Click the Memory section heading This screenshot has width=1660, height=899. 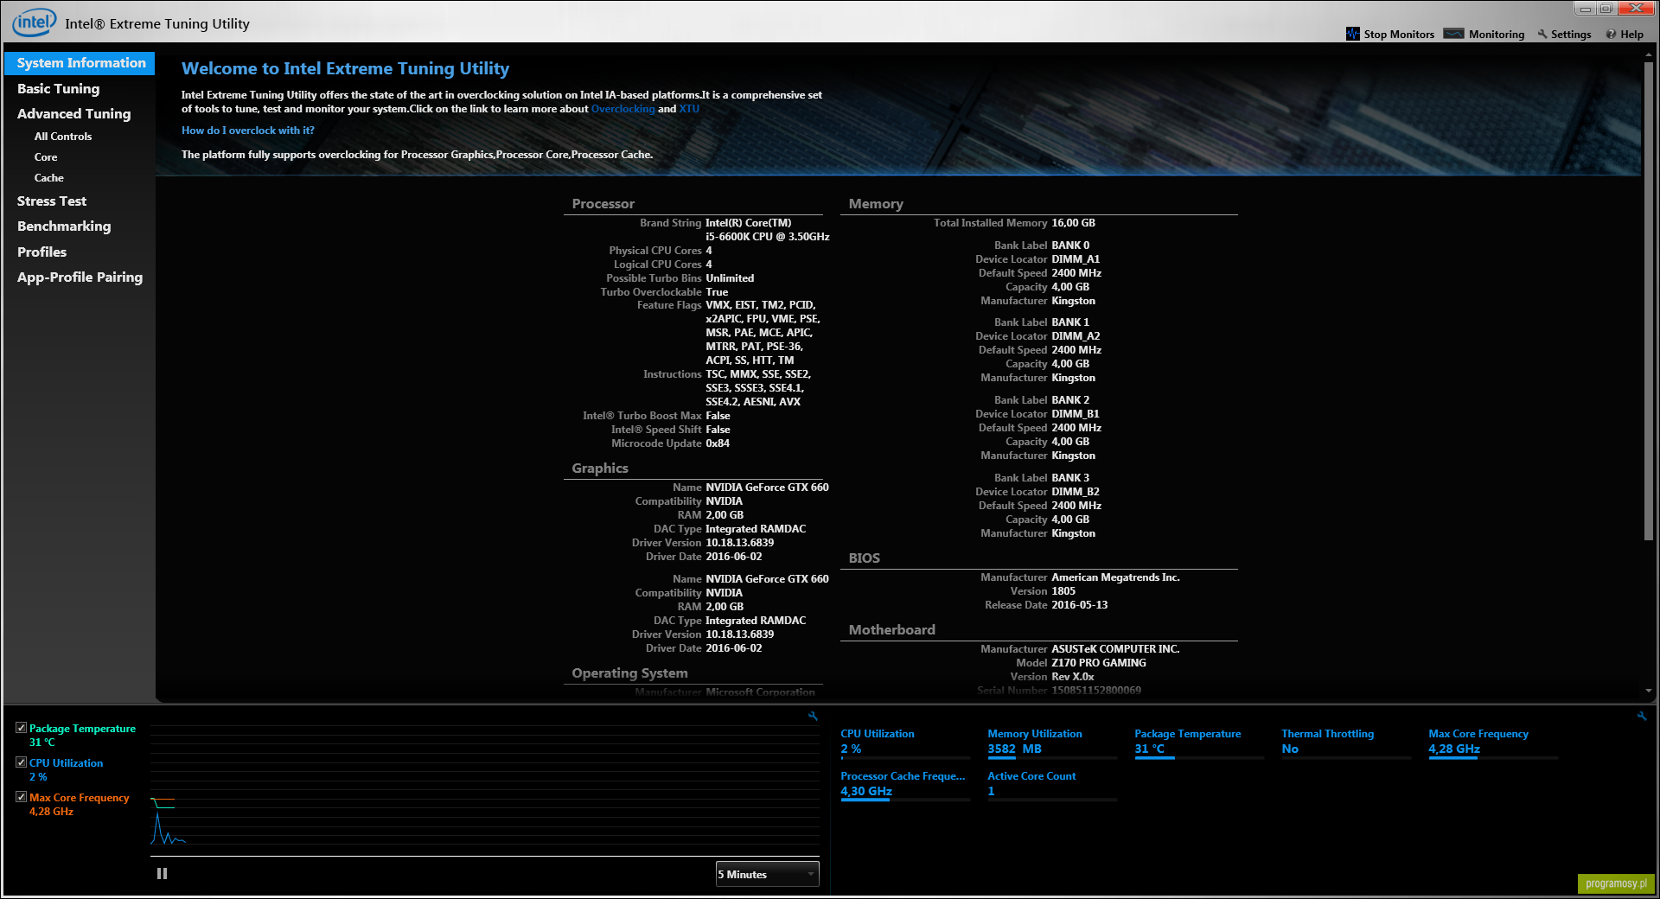point(876,204)
